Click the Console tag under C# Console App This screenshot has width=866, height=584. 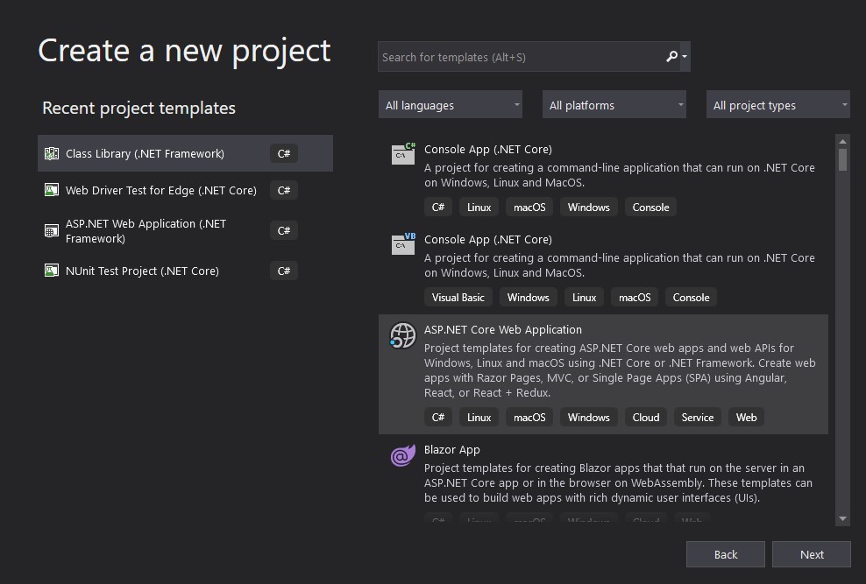[x=650, y=208]
